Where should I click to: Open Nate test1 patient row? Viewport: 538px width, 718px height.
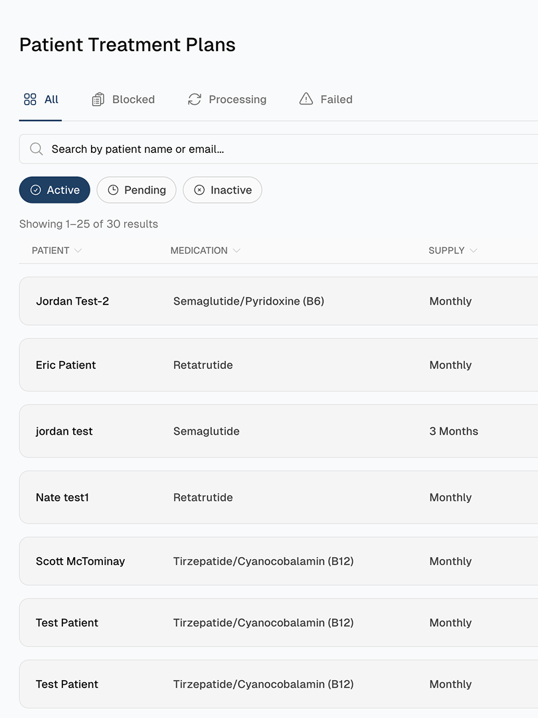(x=278, y=497)
